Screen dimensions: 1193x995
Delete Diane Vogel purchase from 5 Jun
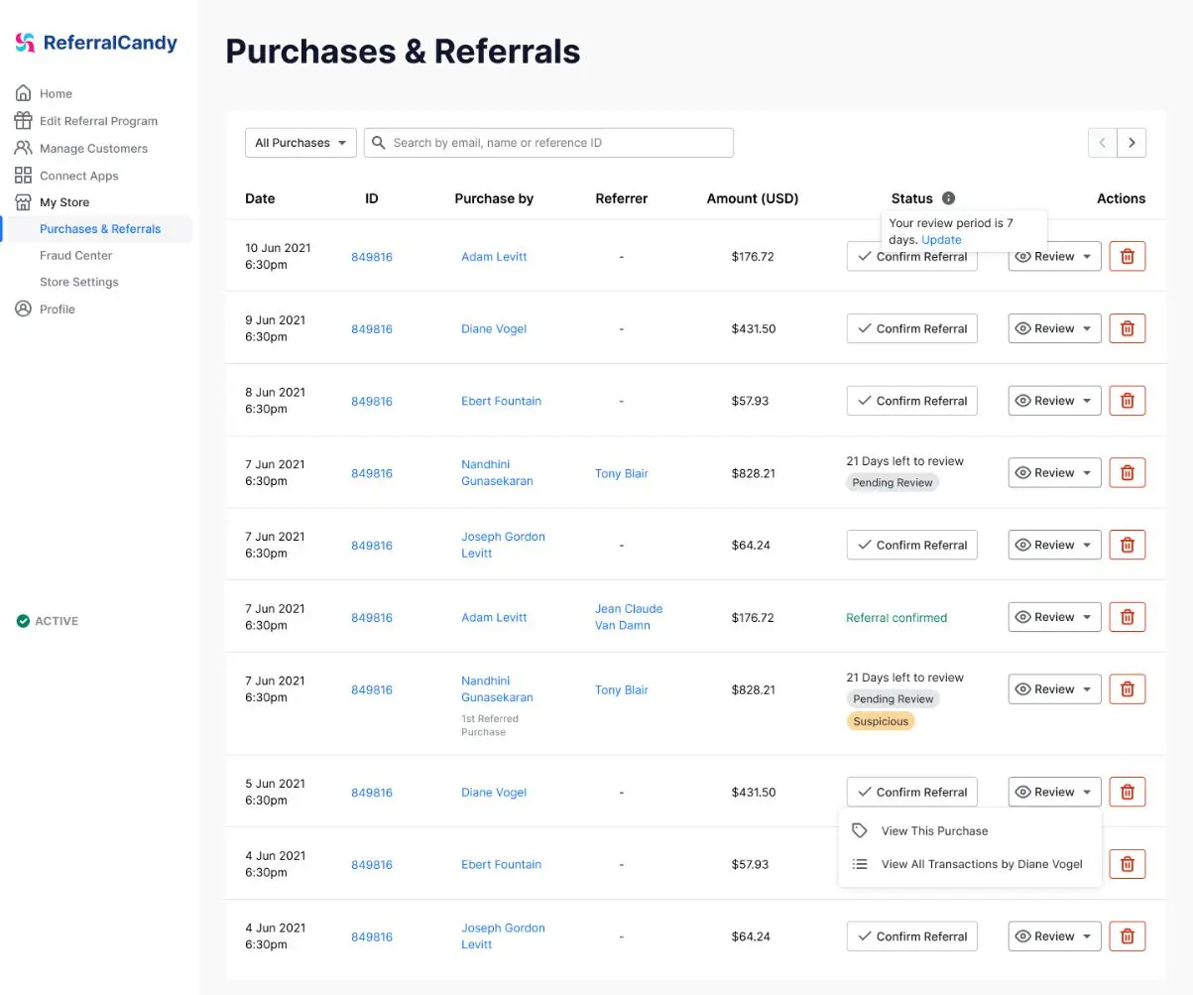(1128, 792)
